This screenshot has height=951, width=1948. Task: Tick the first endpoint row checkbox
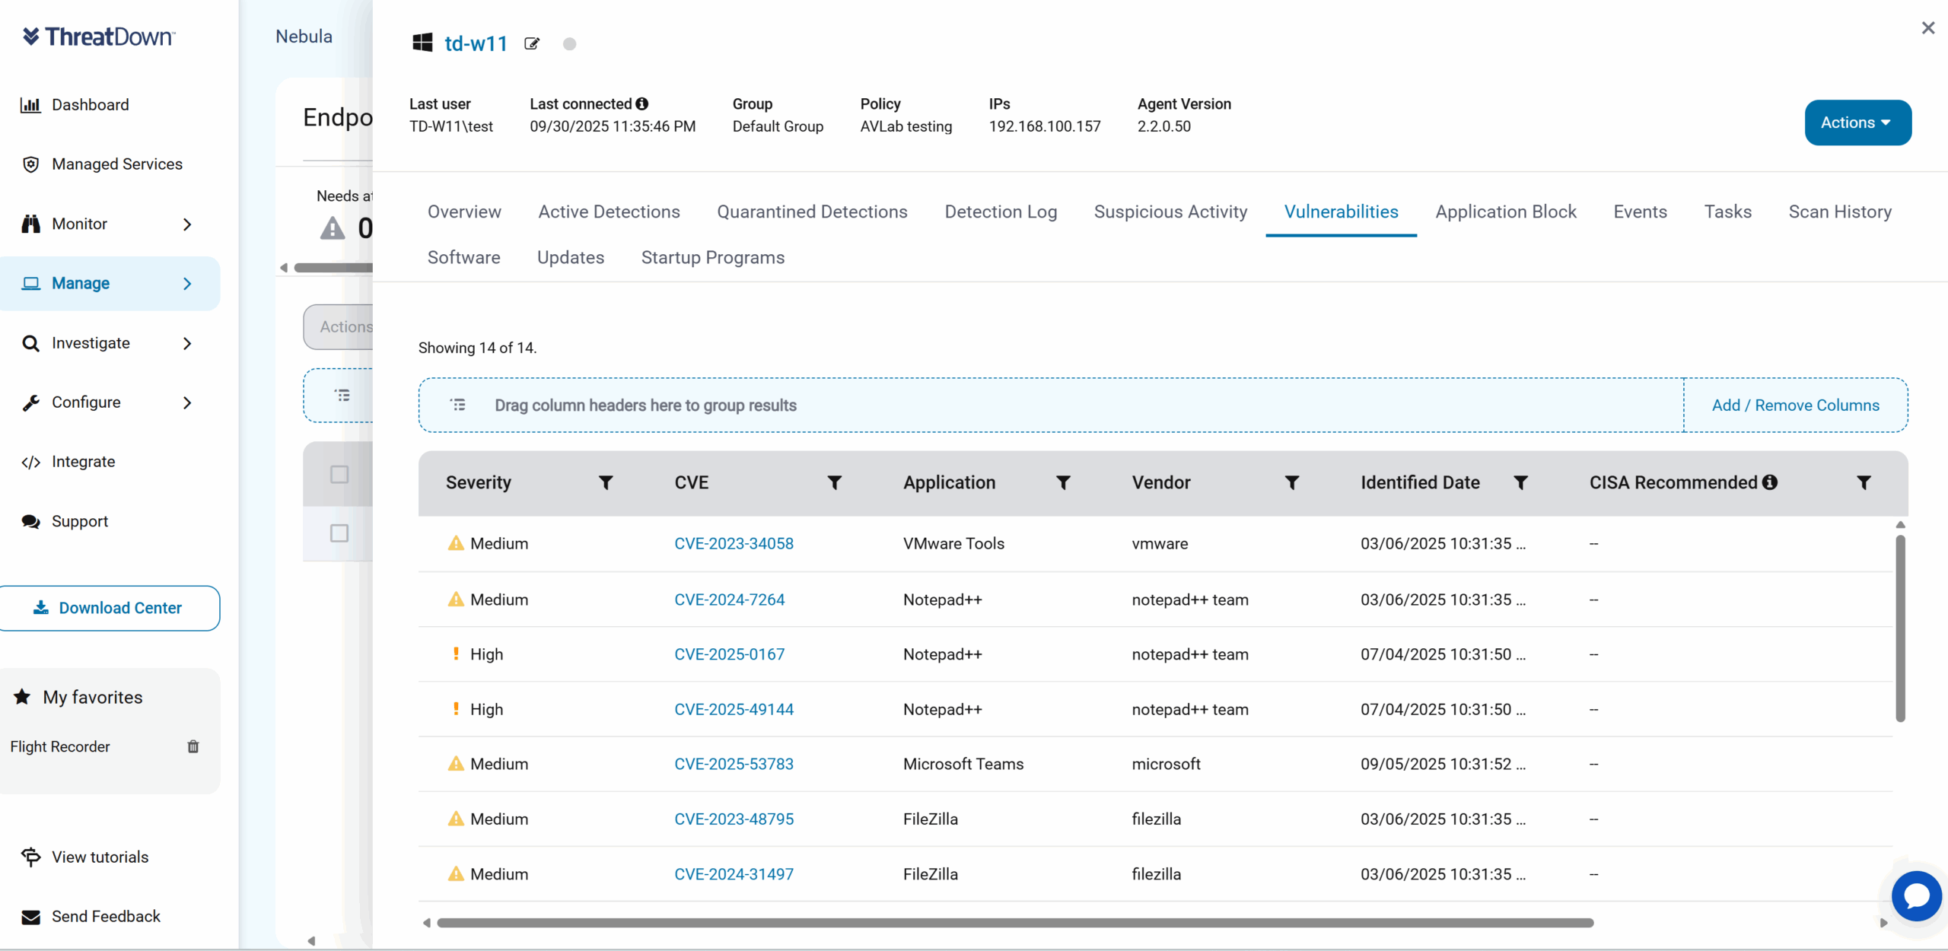tap(339, 533)
